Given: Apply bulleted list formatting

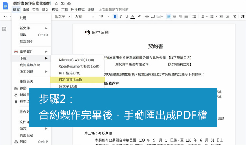Looking at the screenshot, I should point(212,16).
